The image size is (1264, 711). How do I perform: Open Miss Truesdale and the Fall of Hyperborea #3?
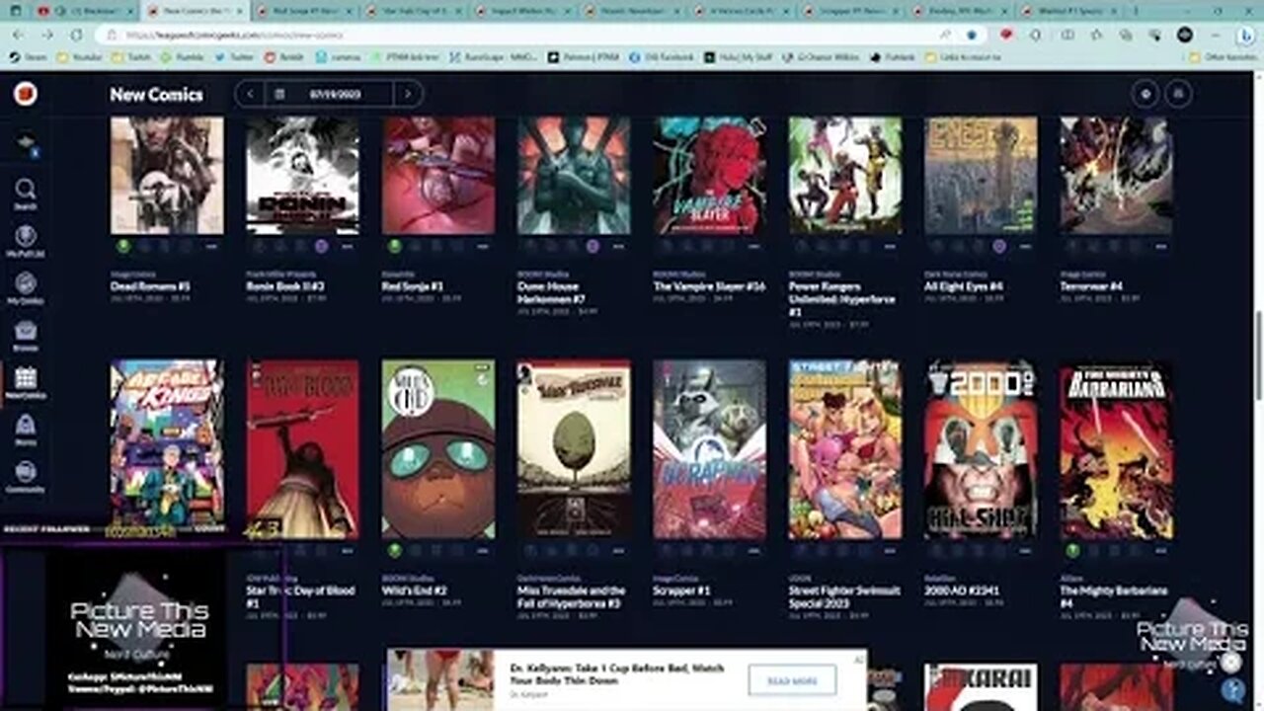pos(572,595)
